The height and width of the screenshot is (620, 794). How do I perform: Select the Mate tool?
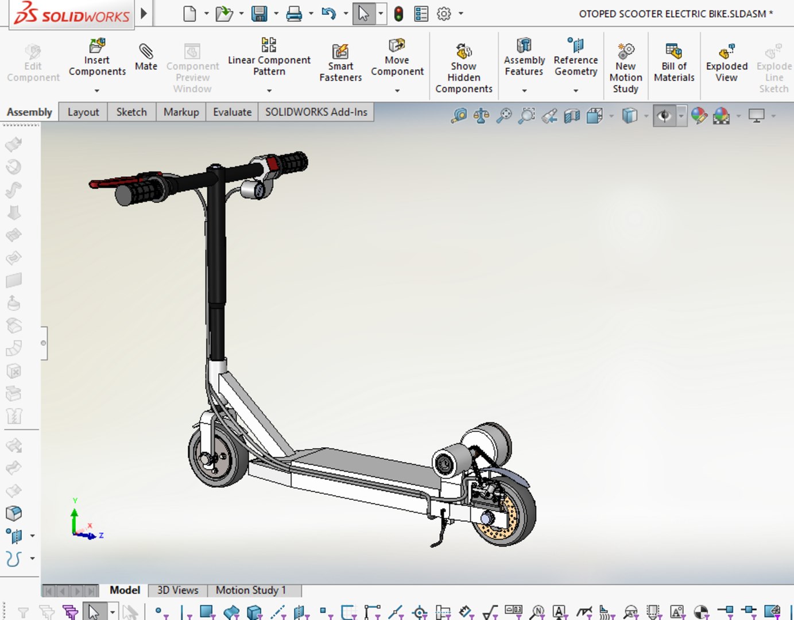pyautogui.click(x=146, y=57)
